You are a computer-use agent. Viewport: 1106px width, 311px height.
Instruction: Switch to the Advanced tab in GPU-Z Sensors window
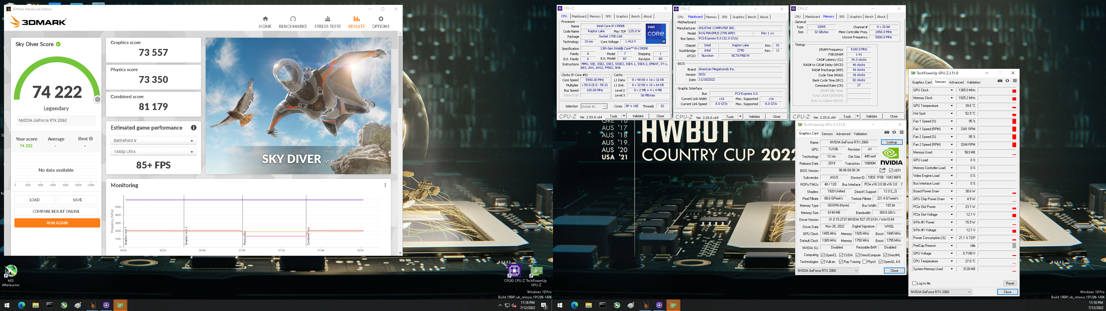point(956,82)
